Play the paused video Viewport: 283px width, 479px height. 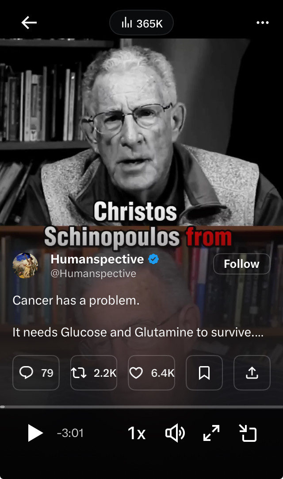[x=35, y=433]
